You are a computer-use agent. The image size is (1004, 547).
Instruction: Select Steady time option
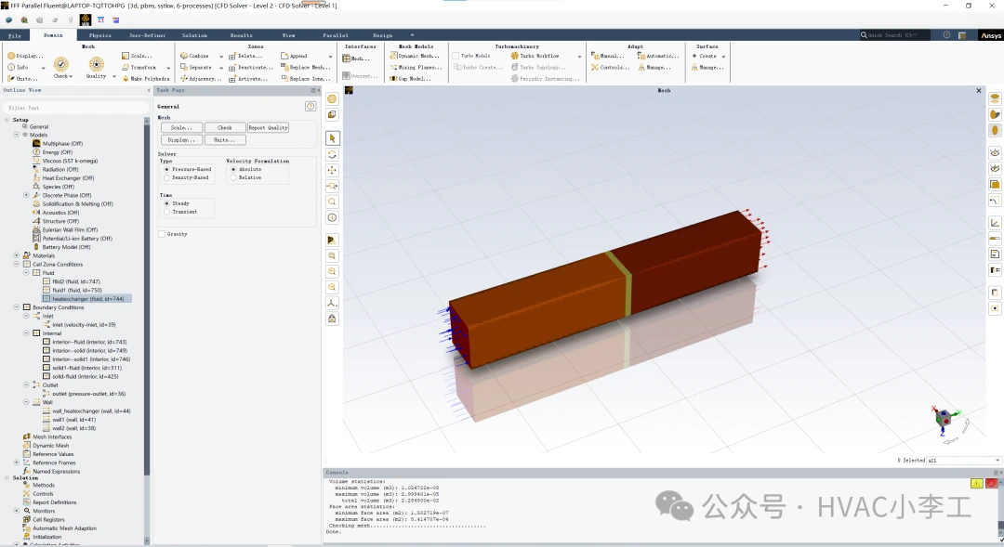click(177, 202)
